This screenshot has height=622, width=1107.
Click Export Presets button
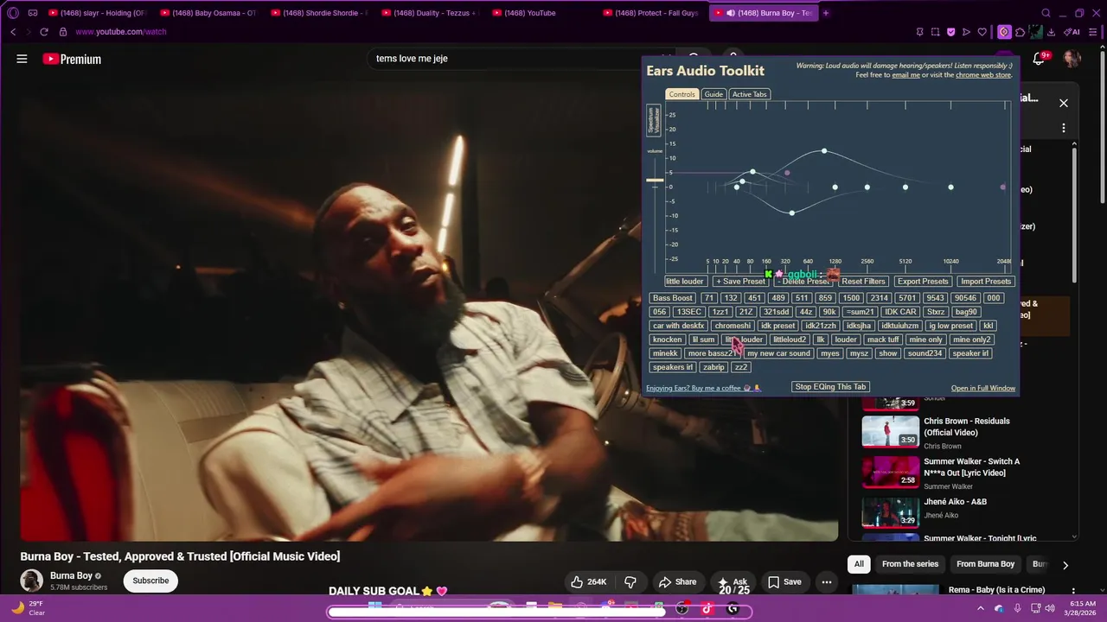923,282
